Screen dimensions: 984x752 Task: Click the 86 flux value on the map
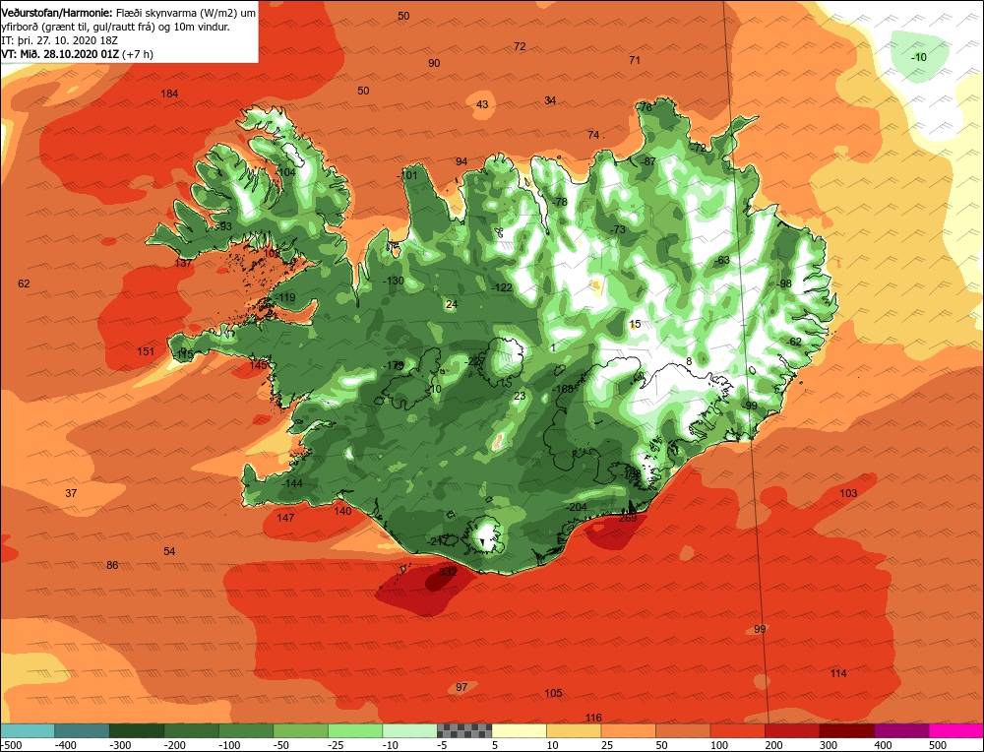[112, 565]
